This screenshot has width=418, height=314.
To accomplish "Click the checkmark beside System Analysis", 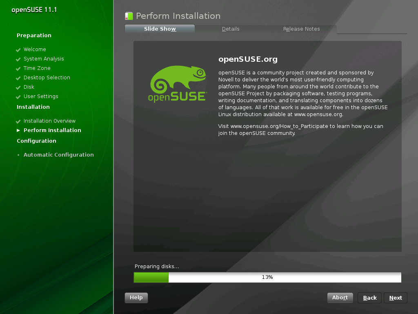I will click(18, 59).
